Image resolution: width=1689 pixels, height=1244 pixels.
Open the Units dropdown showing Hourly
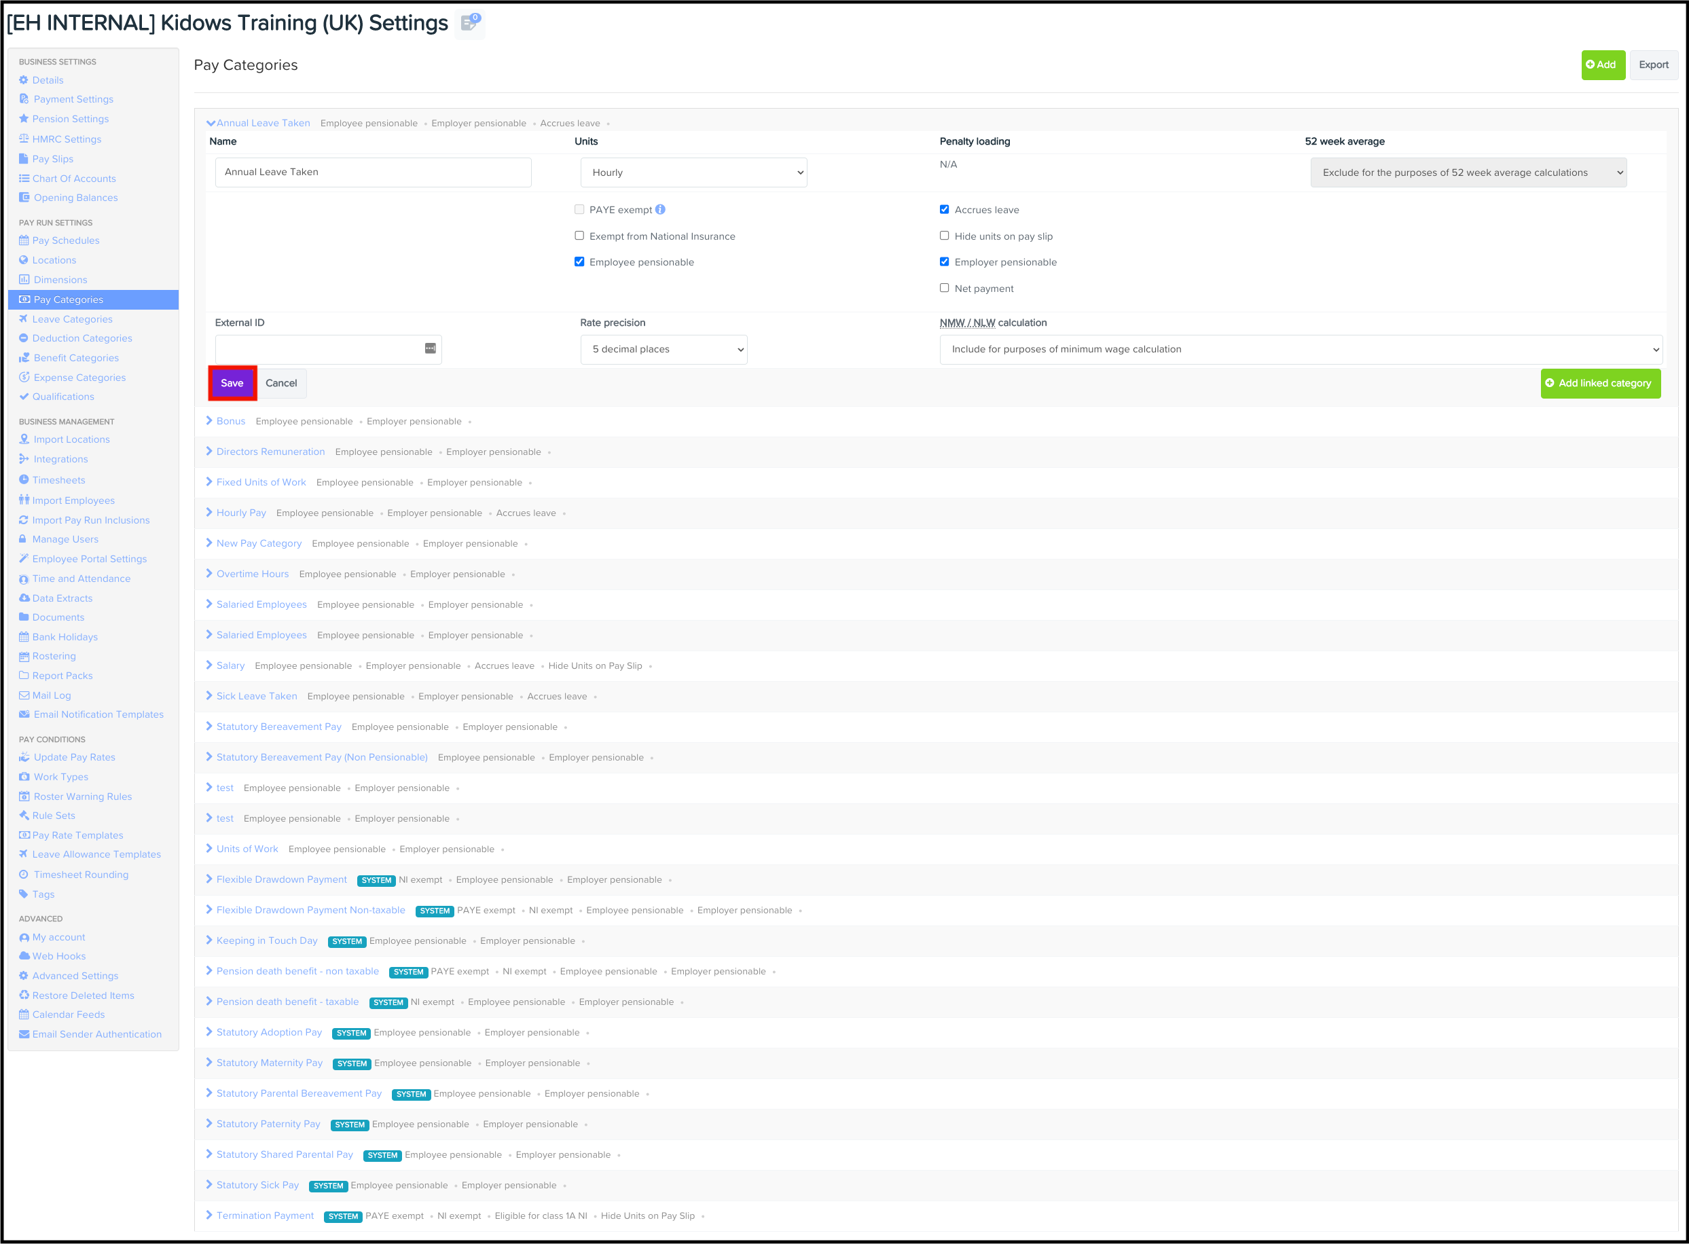point(693,172)
